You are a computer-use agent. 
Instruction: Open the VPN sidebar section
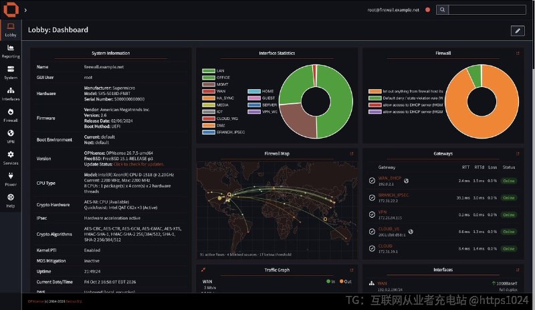click(11, 137)
